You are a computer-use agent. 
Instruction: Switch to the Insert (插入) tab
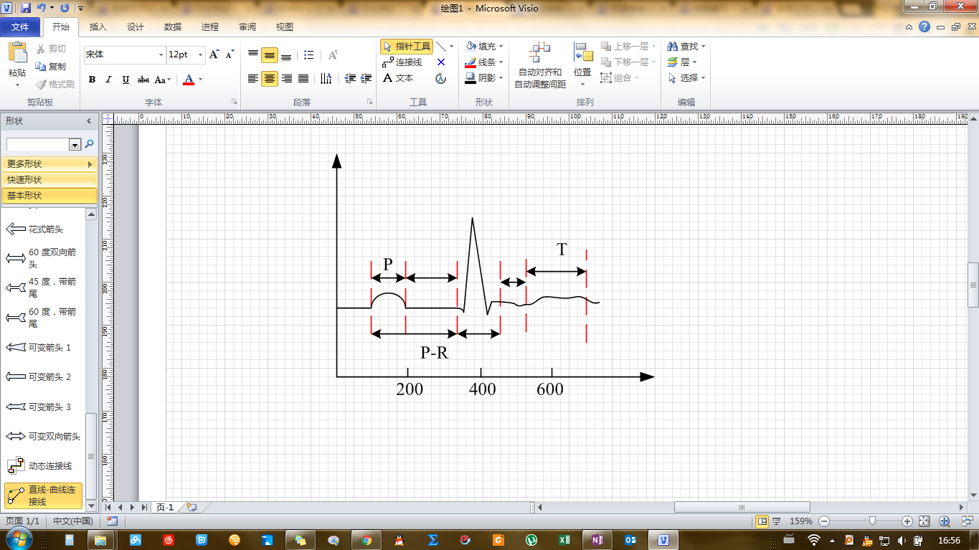(98, 27)
